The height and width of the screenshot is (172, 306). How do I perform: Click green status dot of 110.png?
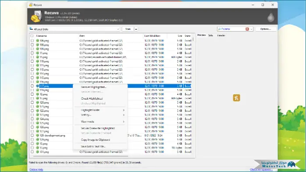(37, 61)
